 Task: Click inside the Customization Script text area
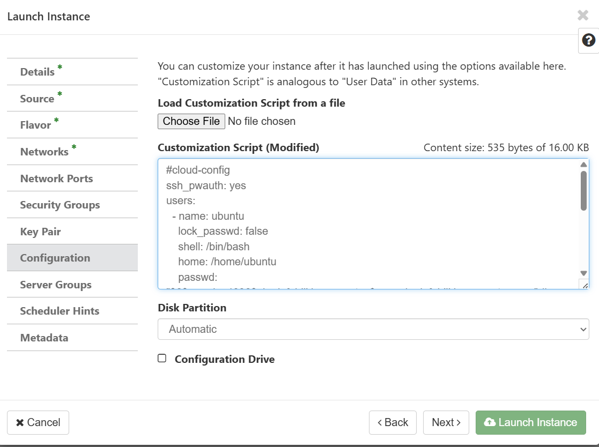(365, 225)
